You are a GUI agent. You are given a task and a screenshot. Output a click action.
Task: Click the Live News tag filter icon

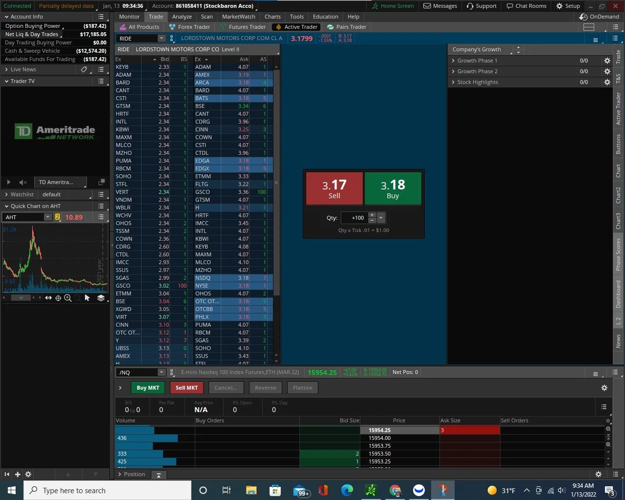[x=84, y=69]
